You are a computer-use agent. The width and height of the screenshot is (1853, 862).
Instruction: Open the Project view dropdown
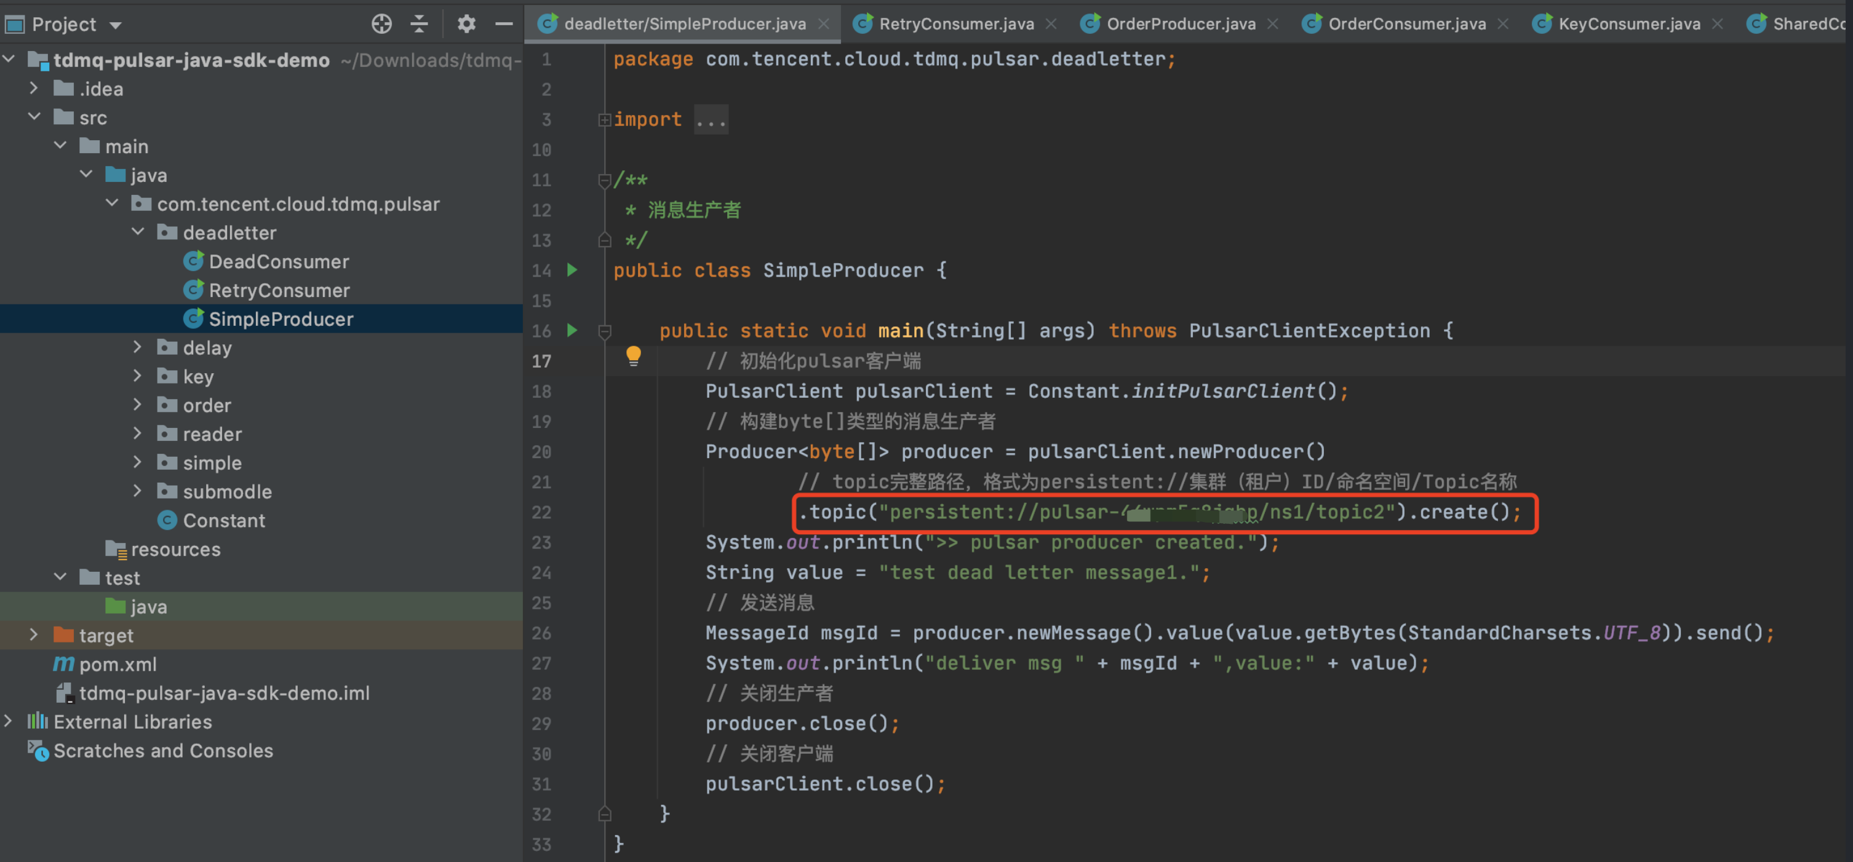point(115,25)
